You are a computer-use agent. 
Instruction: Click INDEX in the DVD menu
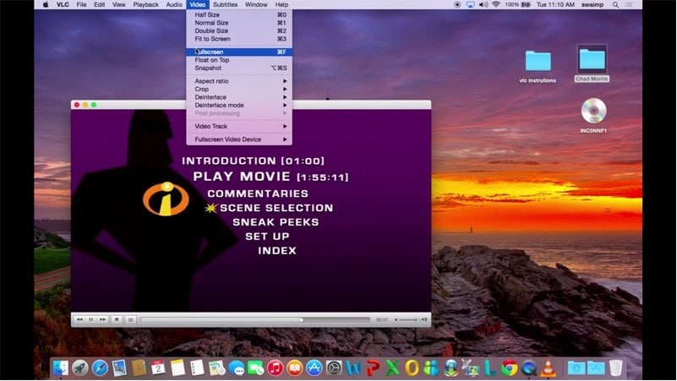click(x=277, y=251)
